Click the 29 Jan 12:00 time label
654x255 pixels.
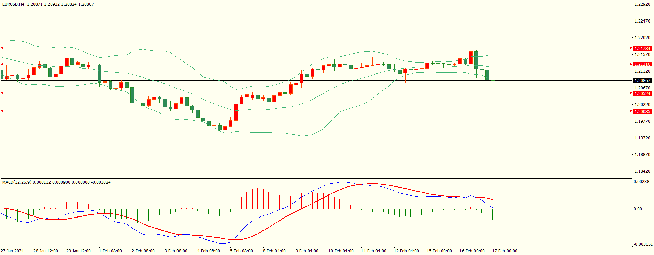[x=79, y=251]
